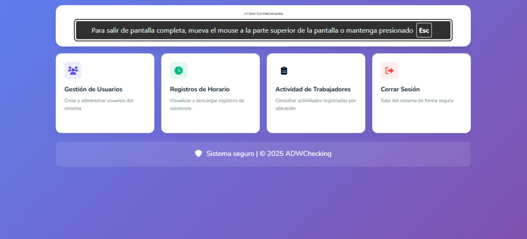This screenshot has width=527, height=239.
Task: Click empty area of Registros de Horario card
Action: tap(210, 122)
